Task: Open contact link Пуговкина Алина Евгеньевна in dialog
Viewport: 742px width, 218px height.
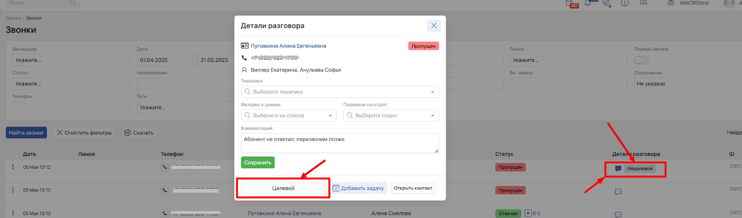Action: (288, 46)
